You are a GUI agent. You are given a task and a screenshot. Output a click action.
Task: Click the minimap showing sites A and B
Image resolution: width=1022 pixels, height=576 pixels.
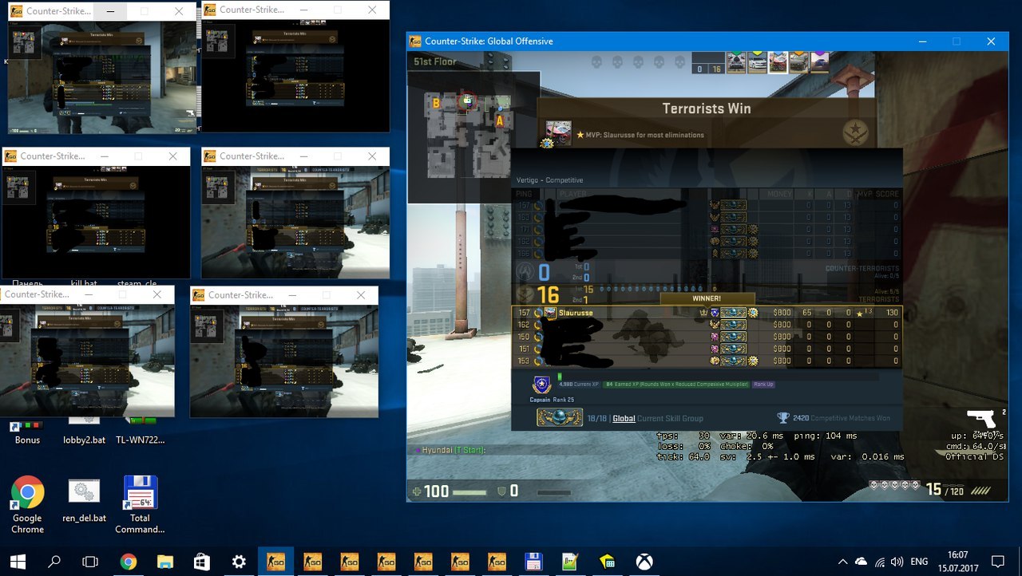coord(473,137)
